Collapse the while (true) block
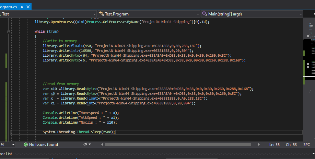315x159 pixels. (x=9, y=32)
